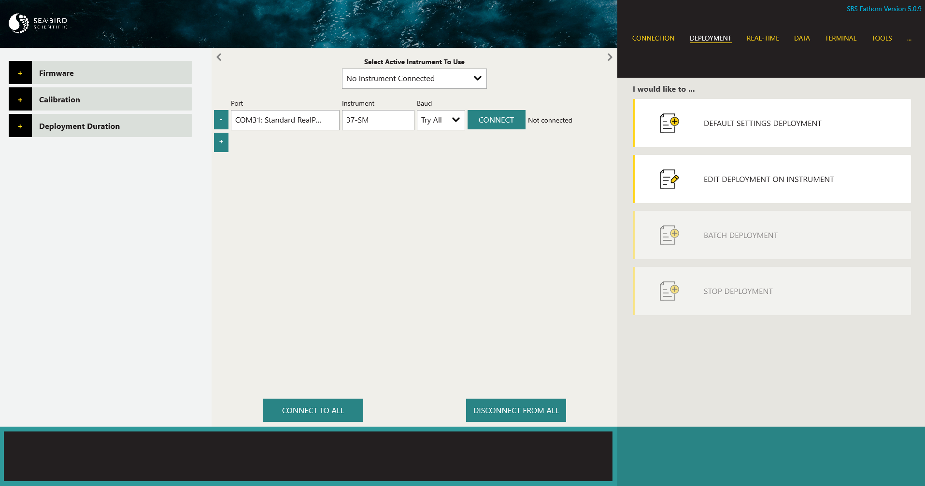Click right arrow chevron above instrument panel

[610, 57]
